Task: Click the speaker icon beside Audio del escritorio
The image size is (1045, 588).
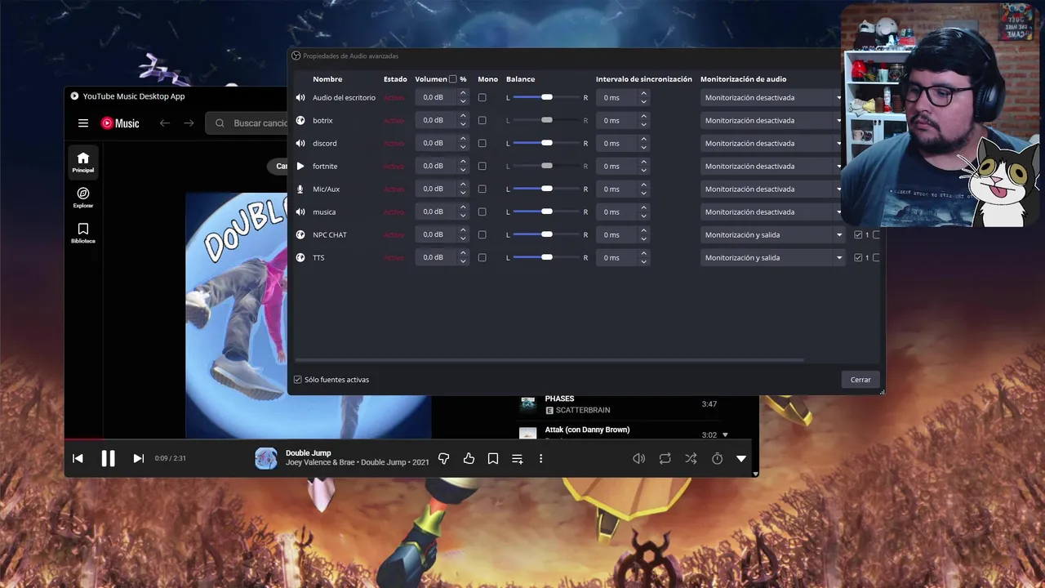Action: tap(300, 97)
